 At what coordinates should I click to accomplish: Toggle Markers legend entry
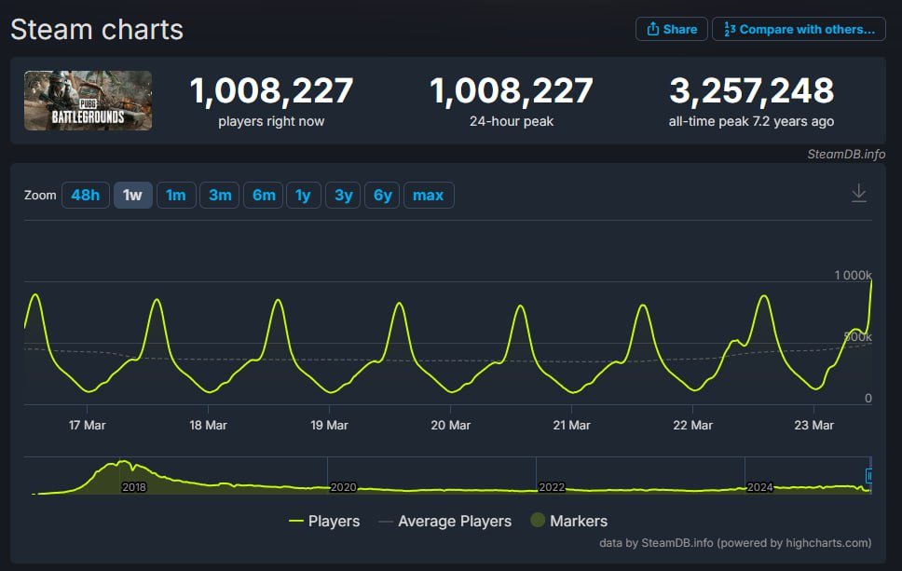(569, 521)
